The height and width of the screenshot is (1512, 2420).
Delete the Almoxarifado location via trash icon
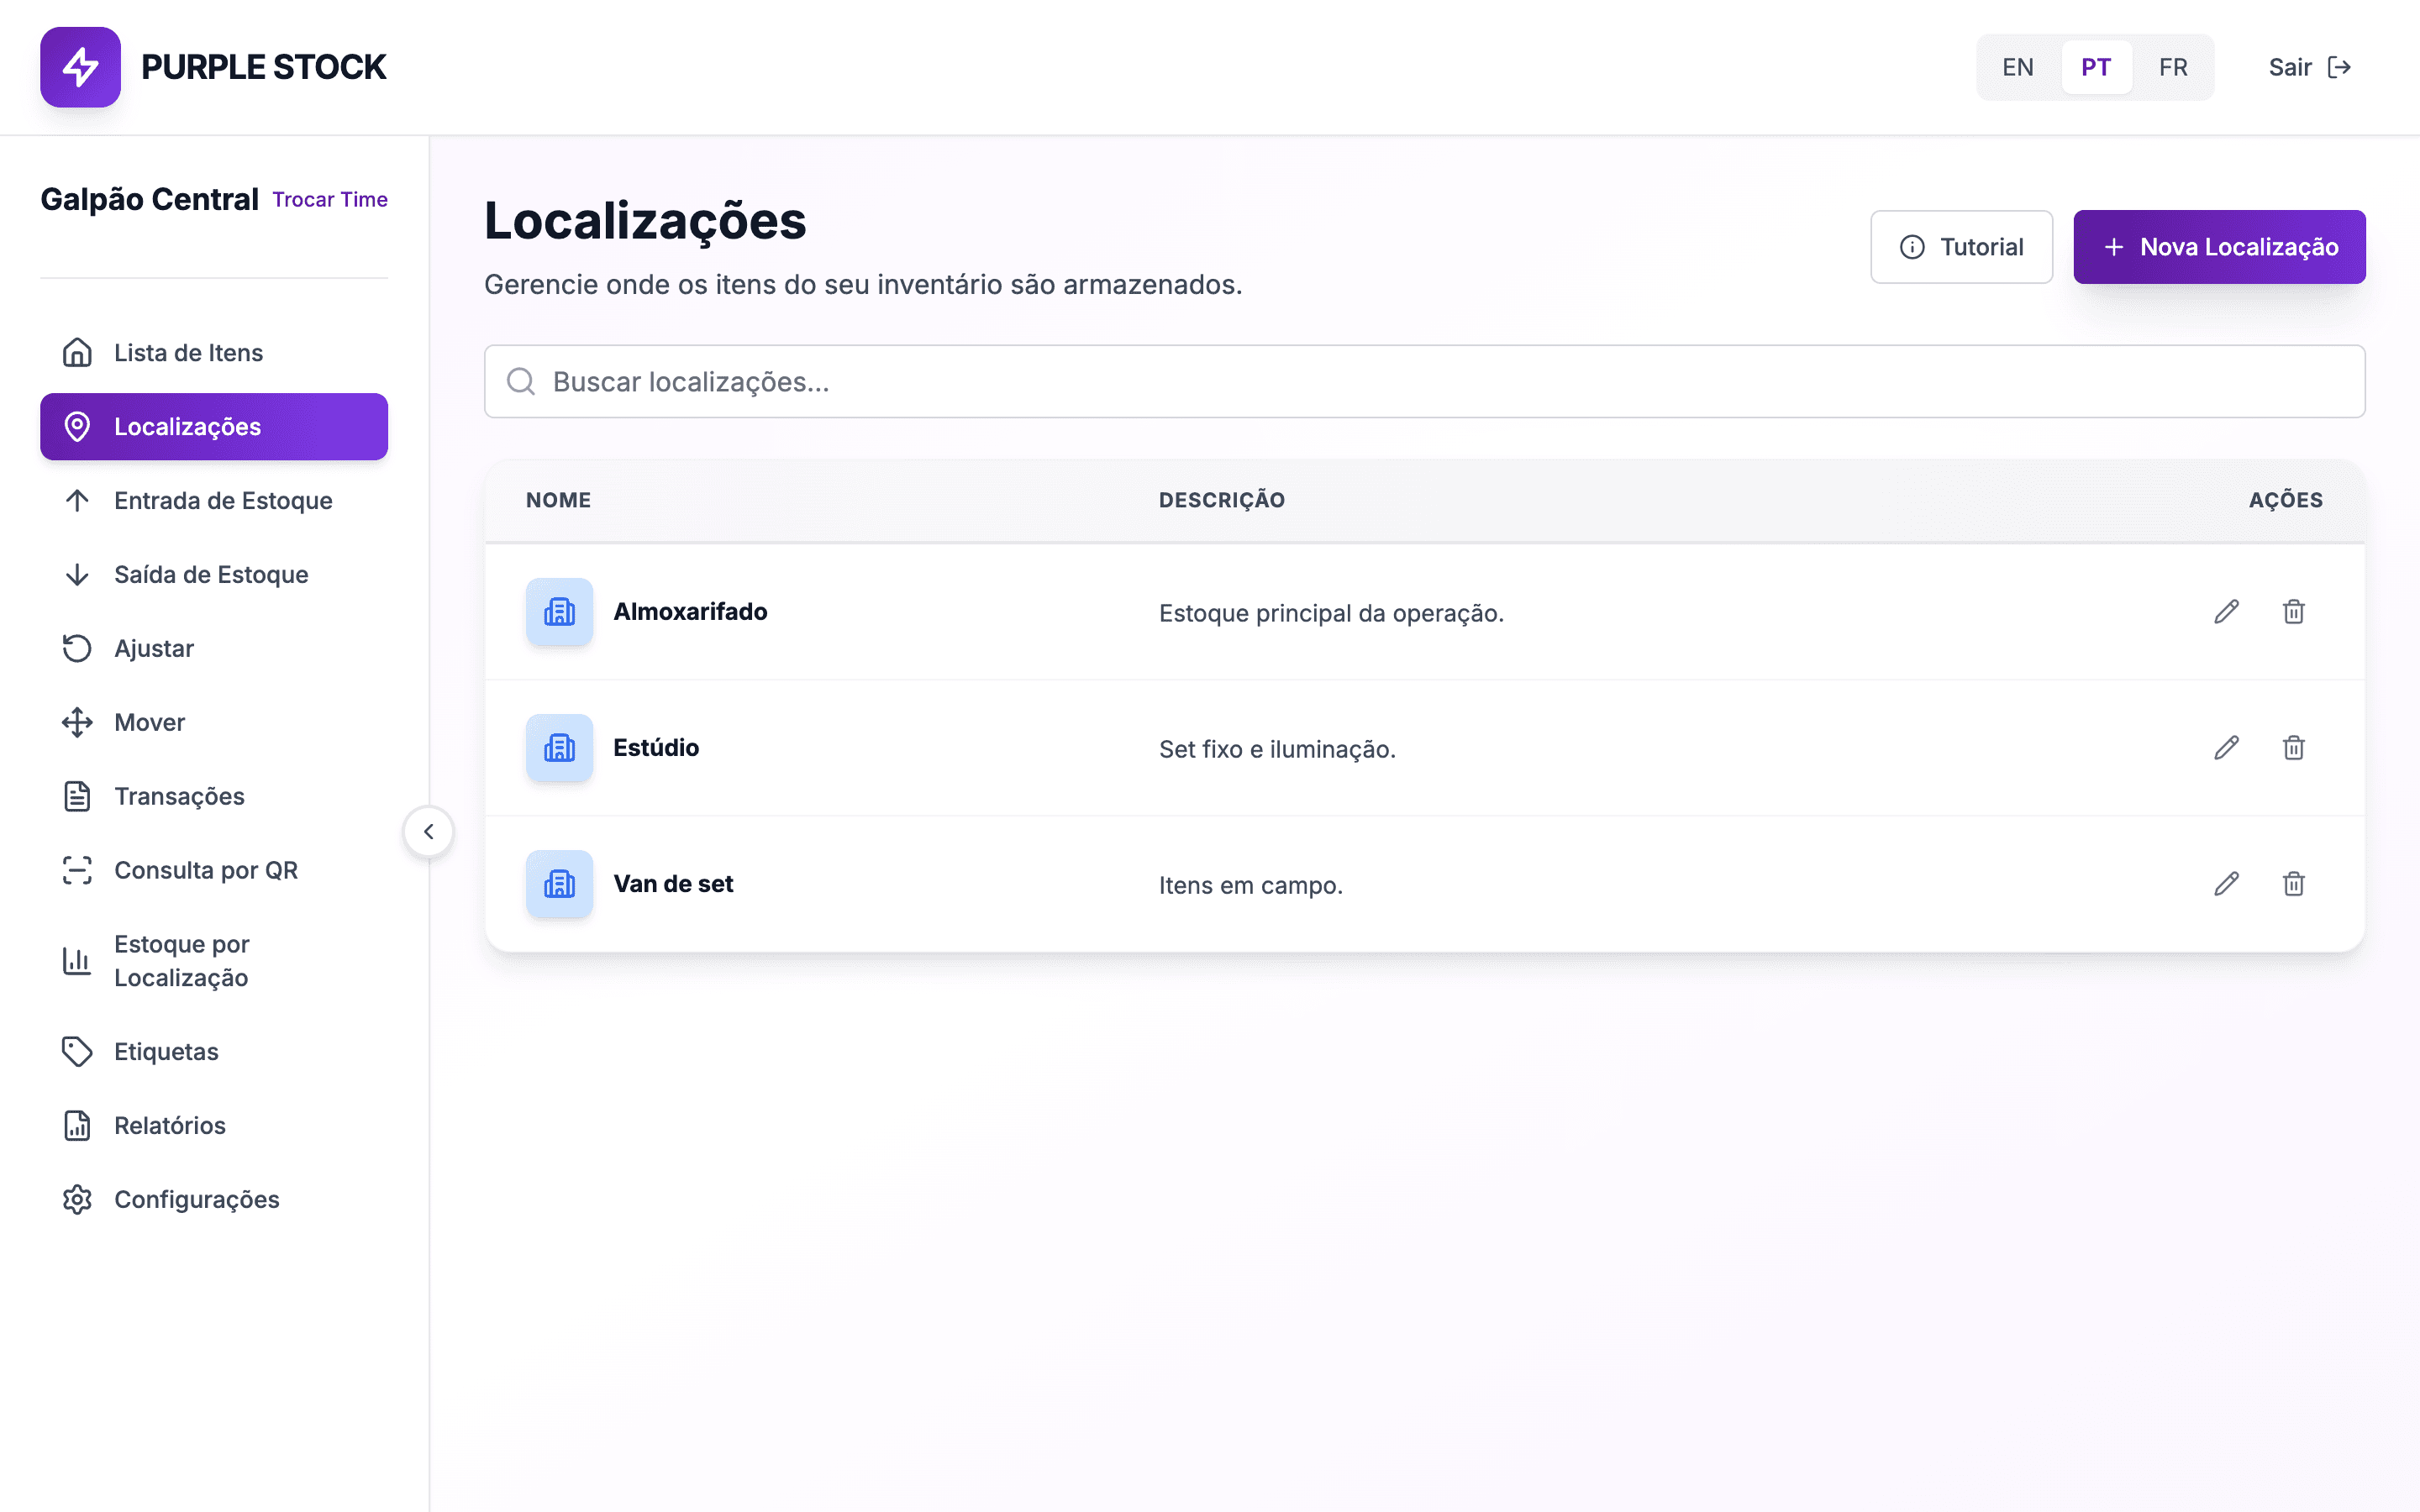(x=2293, y=612)
